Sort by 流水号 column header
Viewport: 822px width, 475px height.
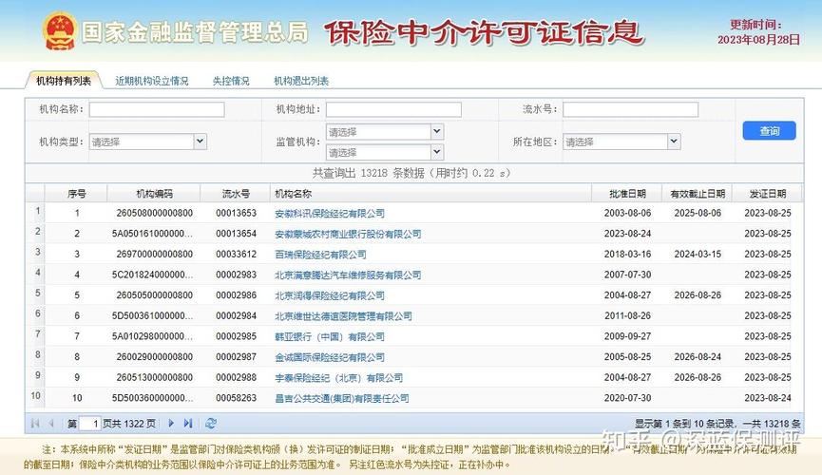coord(236,194)
